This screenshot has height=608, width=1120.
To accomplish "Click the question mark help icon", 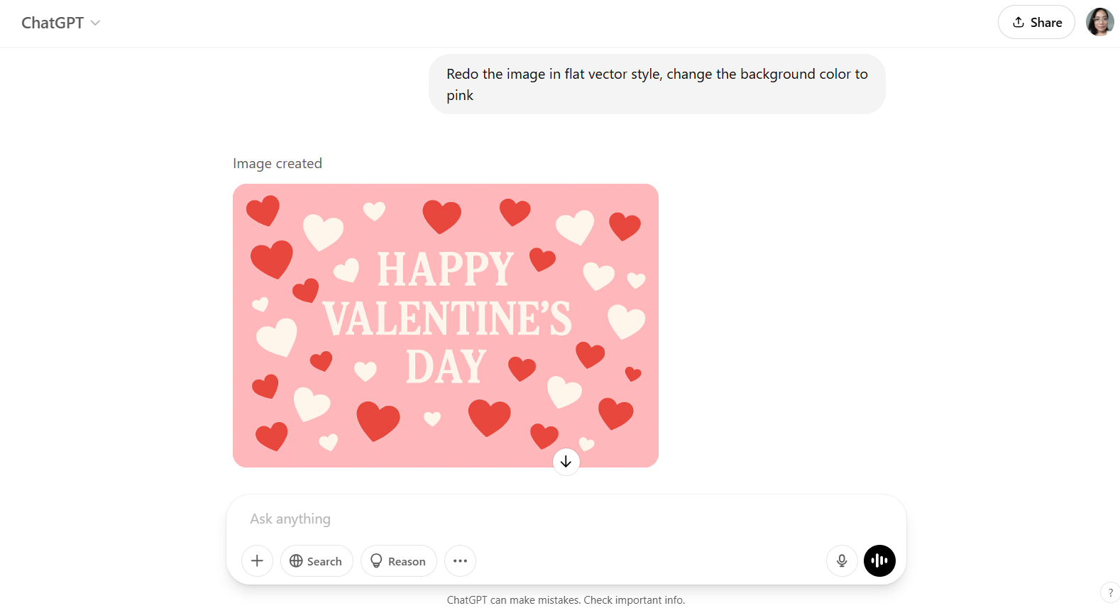I will pyautogui.click(x=1110, y=592).
